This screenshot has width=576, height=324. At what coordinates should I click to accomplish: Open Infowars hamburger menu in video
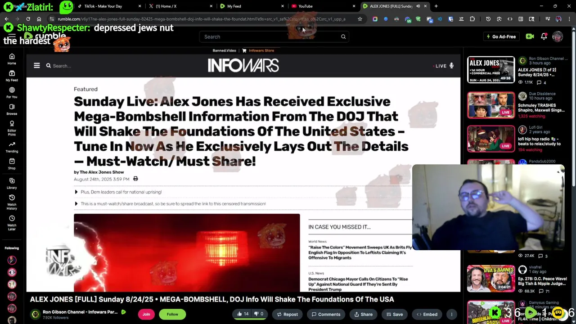[x=37, y=66]
